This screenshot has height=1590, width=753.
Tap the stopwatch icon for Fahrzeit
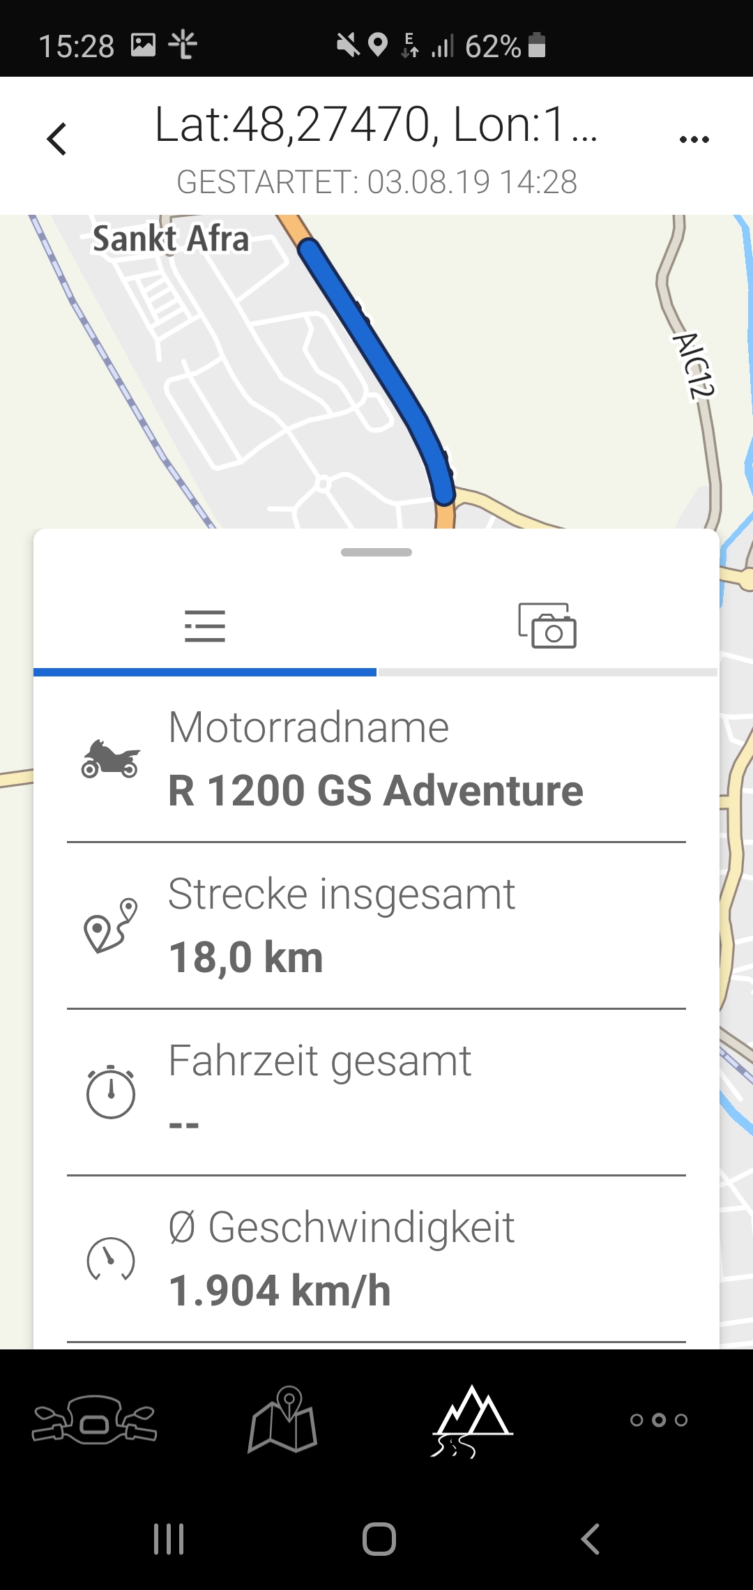110,1092
